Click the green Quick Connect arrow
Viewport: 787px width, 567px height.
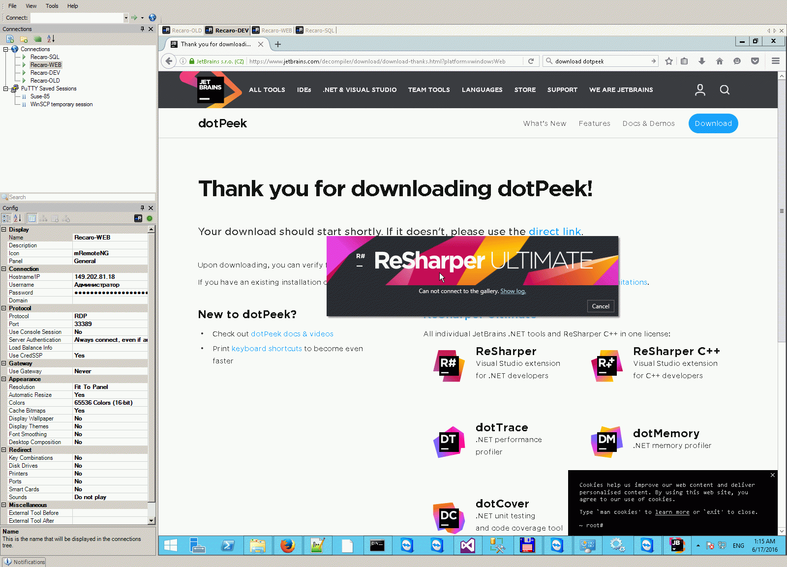134,18
